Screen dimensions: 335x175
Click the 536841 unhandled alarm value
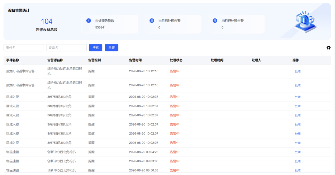101,28
